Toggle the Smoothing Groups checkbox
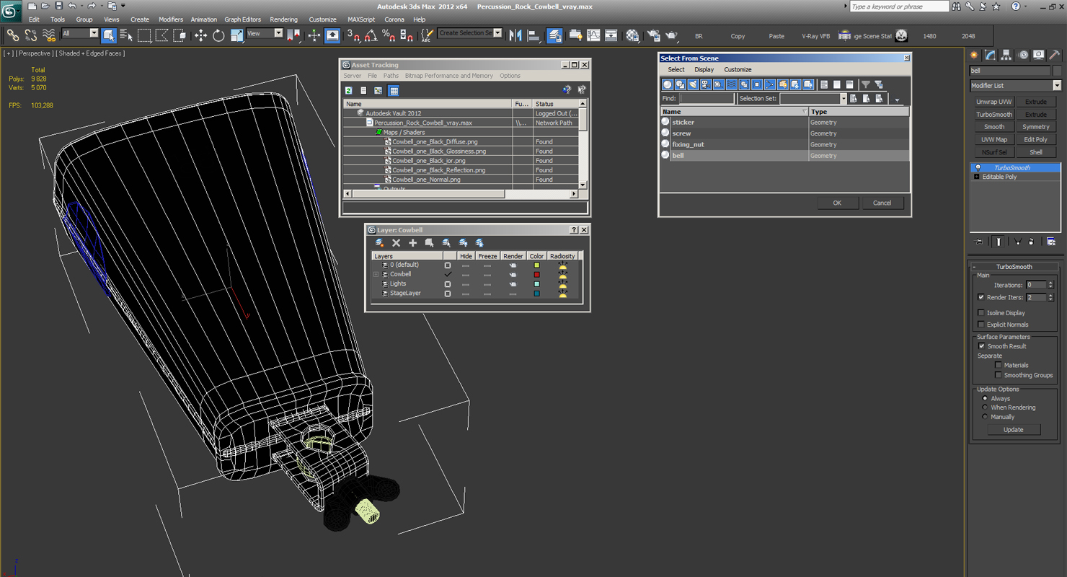The width and height of the screenshot is (1067, 577). (999, 375)
